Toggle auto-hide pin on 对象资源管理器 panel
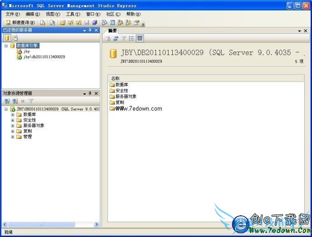 (90, 93)
